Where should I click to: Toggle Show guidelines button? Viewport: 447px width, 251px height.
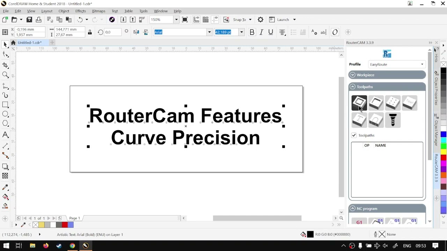pyautogui.click(x=215, y=20)
